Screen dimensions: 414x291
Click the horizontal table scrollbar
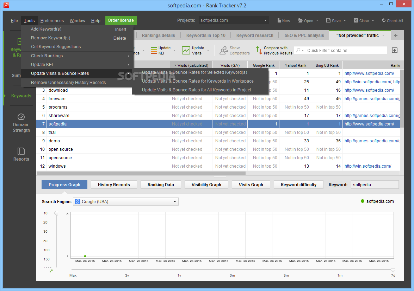pyautogui.click(x=141, y=173)
